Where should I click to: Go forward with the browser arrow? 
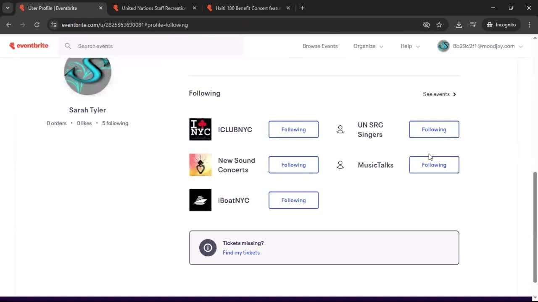[23, 25]
